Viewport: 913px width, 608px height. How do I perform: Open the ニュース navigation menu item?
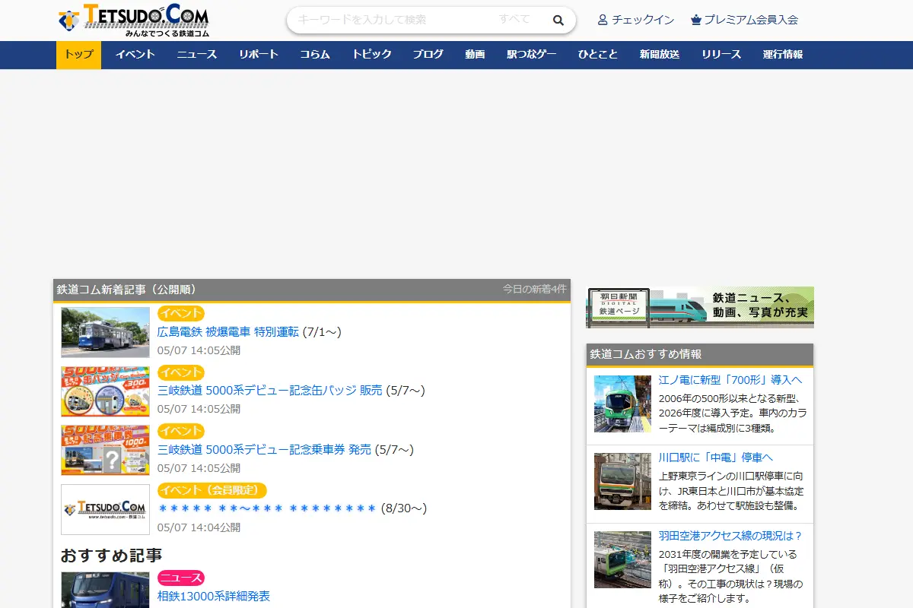click(x=197, y=55)
